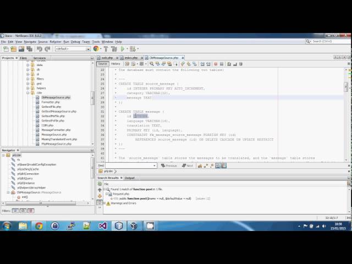352x264 pixels.
Task: Click the Clean and Build icon
Action: (114, 49)
